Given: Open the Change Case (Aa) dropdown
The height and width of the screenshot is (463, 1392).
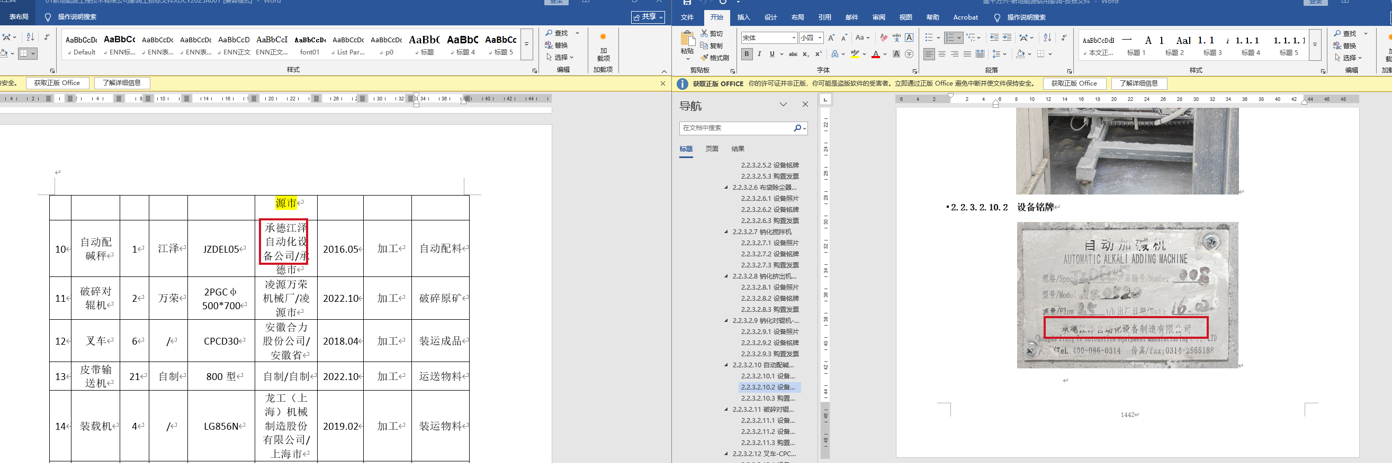Looking at the screenshot, I should coord(863,38).
